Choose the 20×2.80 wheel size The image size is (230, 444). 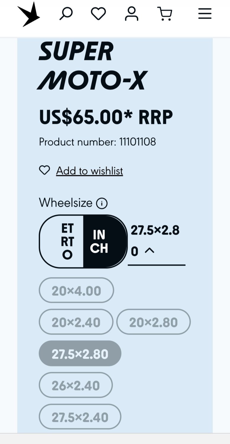click(153, 322)
